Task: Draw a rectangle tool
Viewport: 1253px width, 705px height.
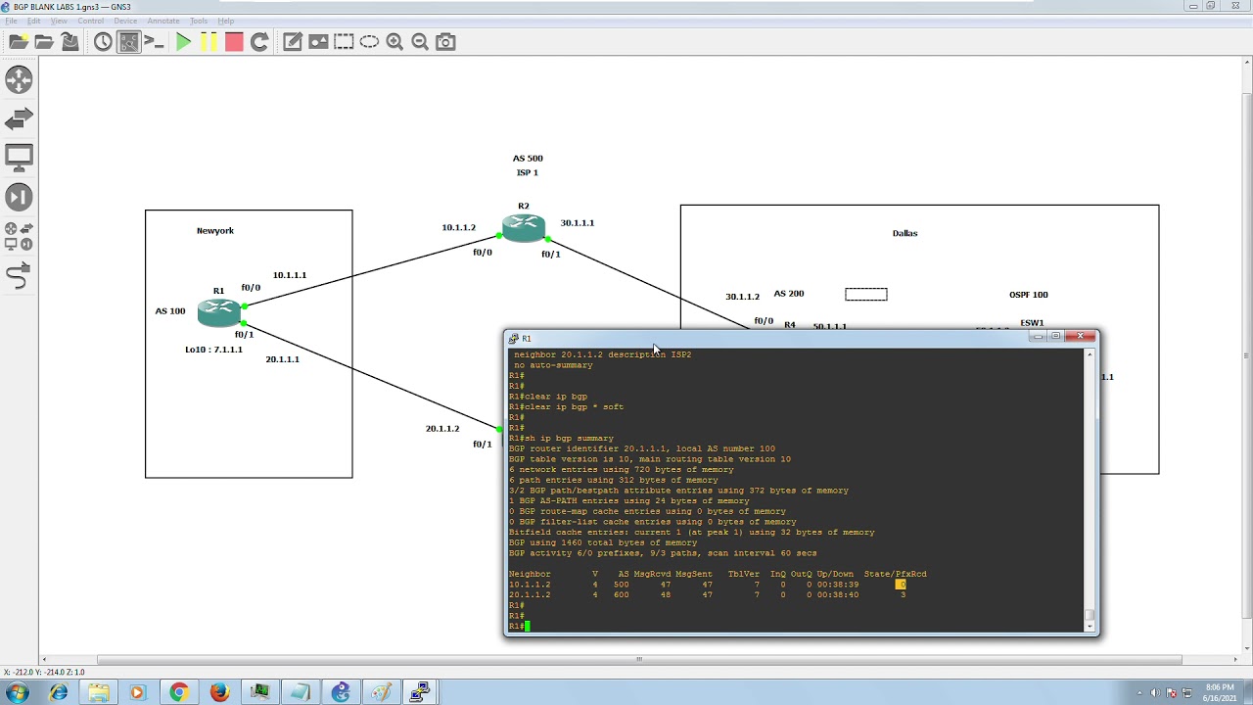Action: point(344,41)
